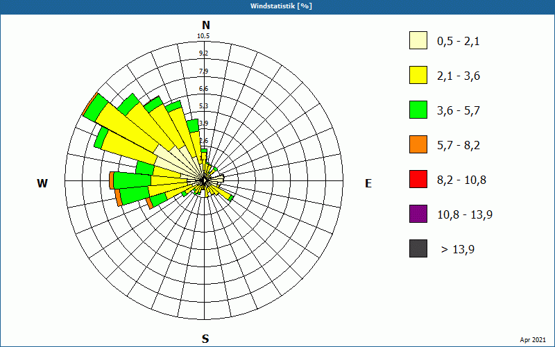This screenshot has height=347, width=555.
Task: Click the legend label '2,1 - 3,6'
Action: (459, 76)
